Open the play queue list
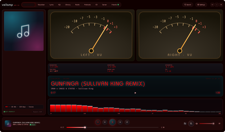The height and width of the screenshot is (132, 225). [191, 123]
